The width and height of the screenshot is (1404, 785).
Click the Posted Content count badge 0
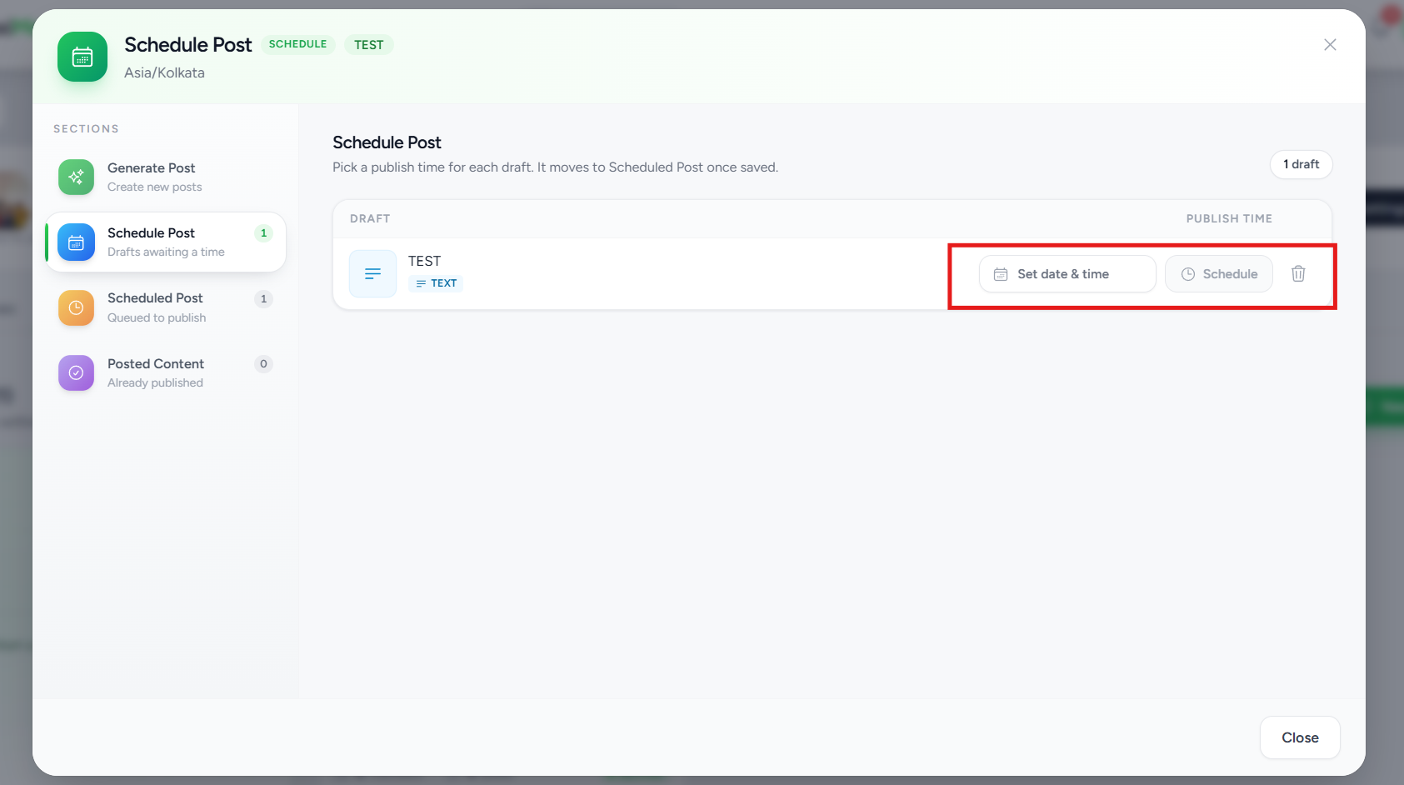(263, 363)
